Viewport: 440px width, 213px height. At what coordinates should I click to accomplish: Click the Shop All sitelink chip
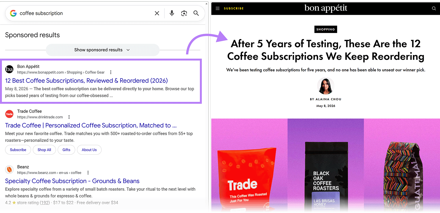pyautogui.click(x=44, y=150)
